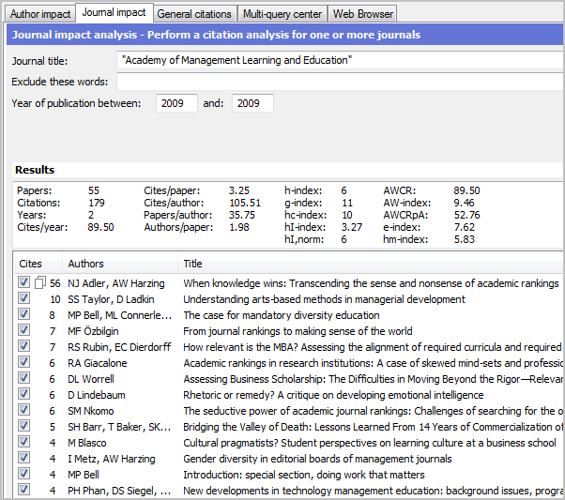Image resolution: width=565 pixels, height=500 pixels.
Task: Click author name 'SS Taylor, D Ladkin'
Action: [111, 299]
